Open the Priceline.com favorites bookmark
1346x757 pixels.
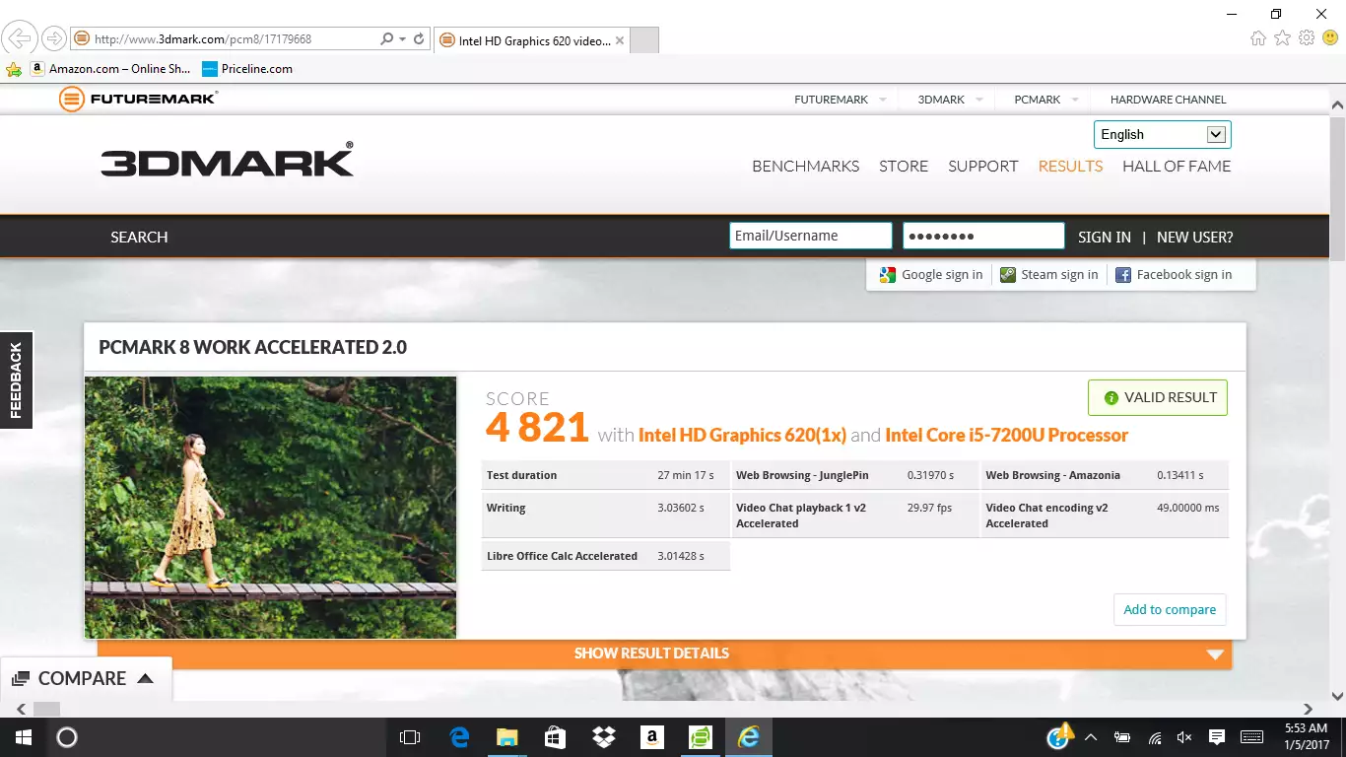247,69
